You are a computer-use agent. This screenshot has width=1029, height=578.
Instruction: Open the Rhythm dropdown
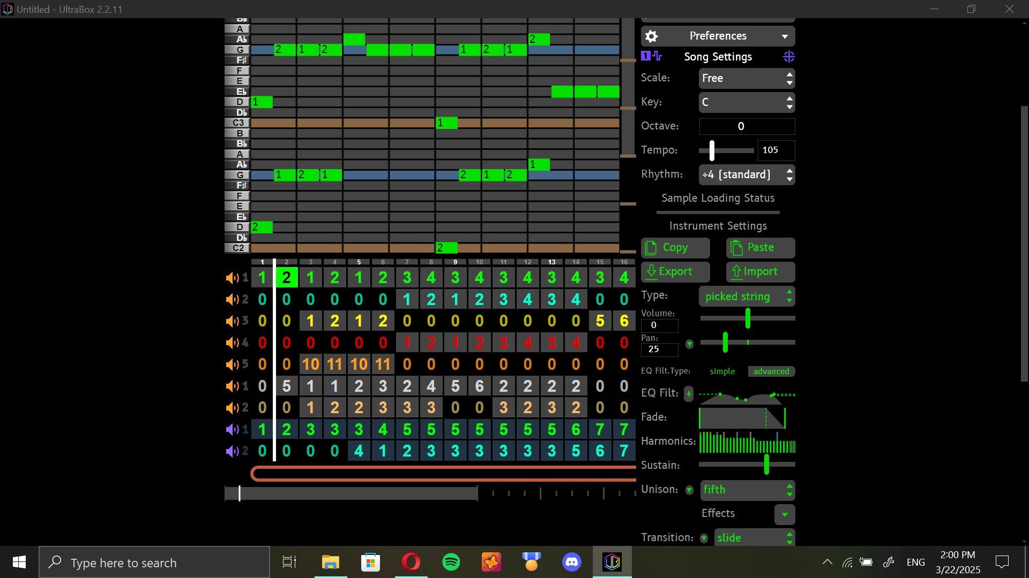747,174
